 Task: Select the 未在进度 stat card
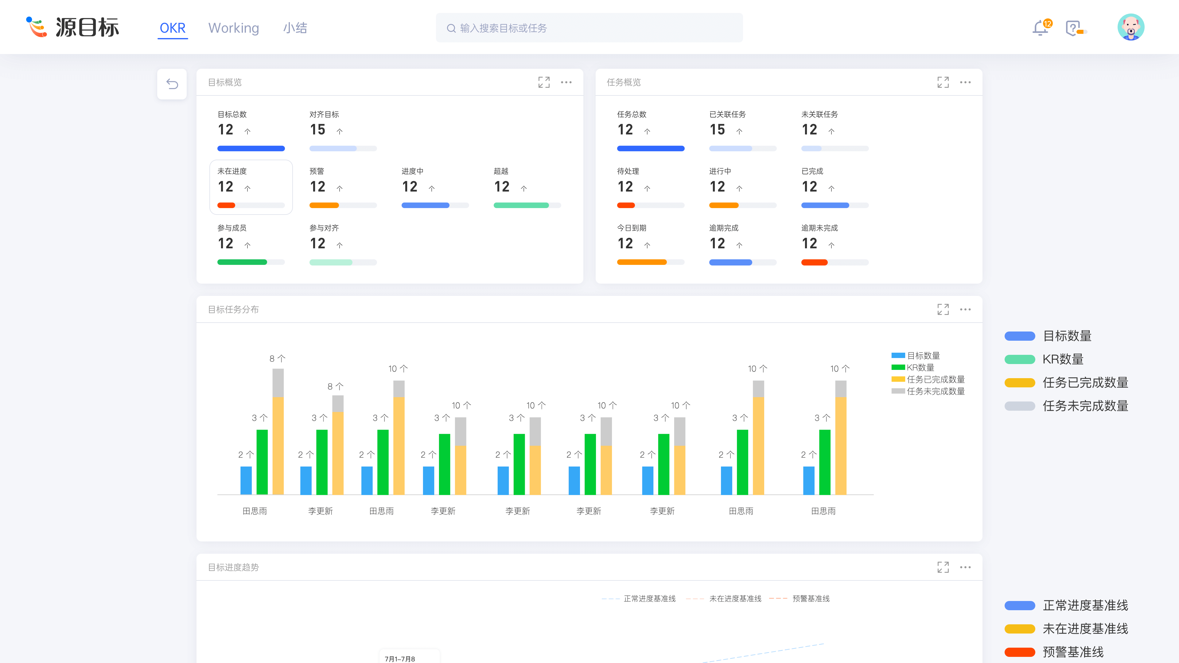click(x=251, y=187)
